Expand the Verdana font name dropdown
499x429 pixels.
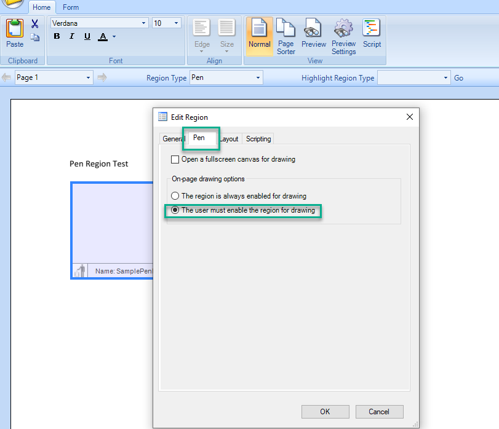click(143, 23)
